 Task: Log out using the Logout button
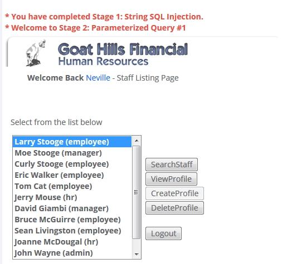(163, 233)
